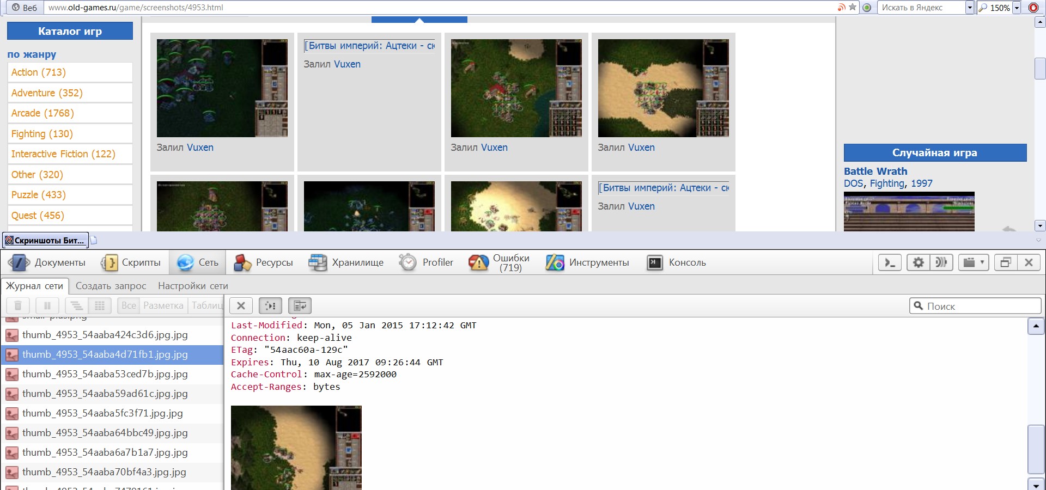Screen dimensions: 1046x490
Task: Clear the network log with trash icon
Action: point(18,306)
